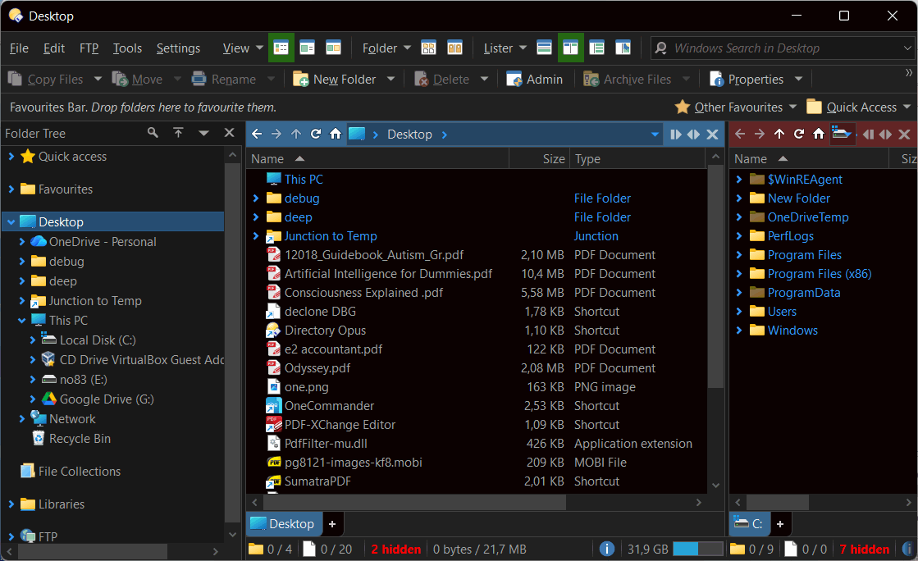Open the Other Favourites dropdown
The height and width of the screenshot is (561, 918).
coord(736,107)
